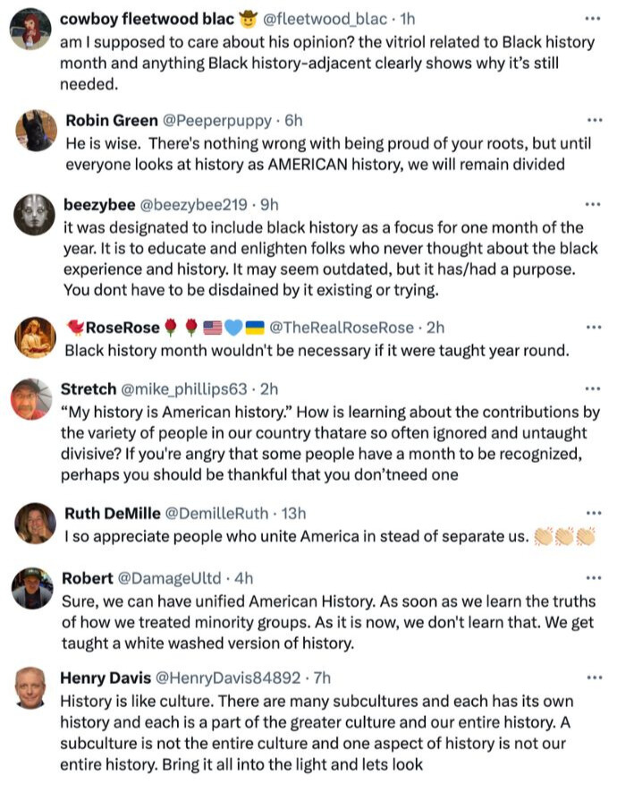Open RoseRose's profile picture
Image resolution: width=617 pixels, height=793 pixels.
(36, 337)
